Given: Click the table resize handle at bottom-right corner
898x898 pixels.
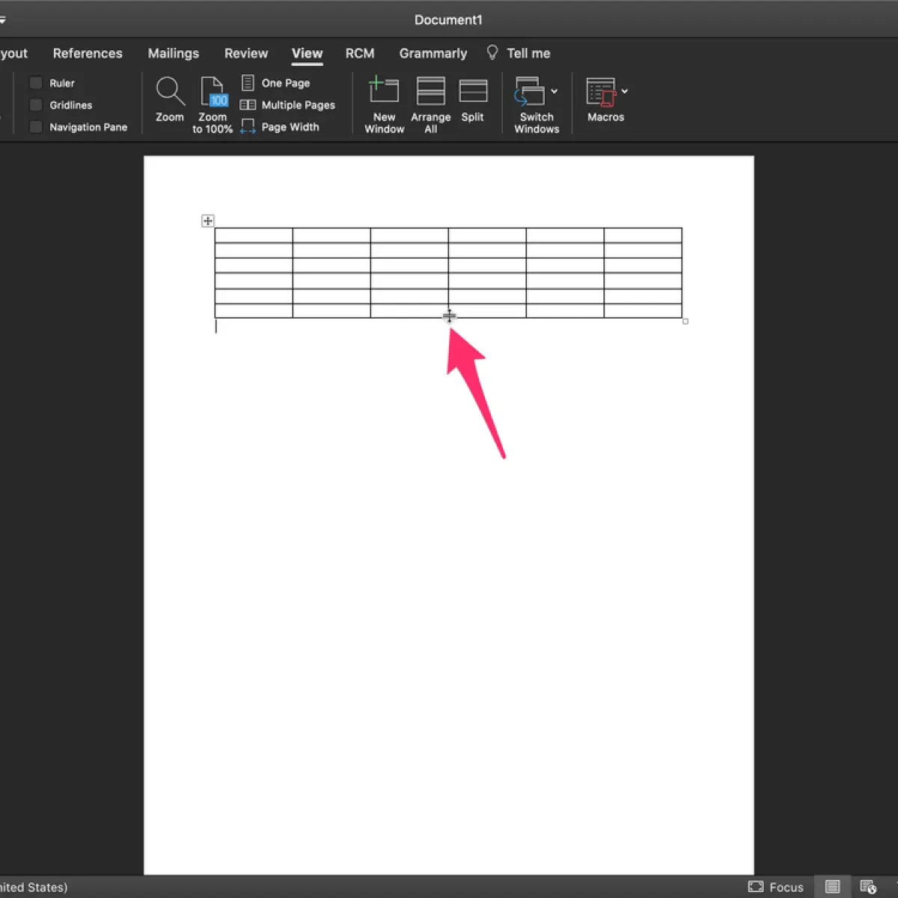Looking at the screenshot, I should (x=685, y=321).
